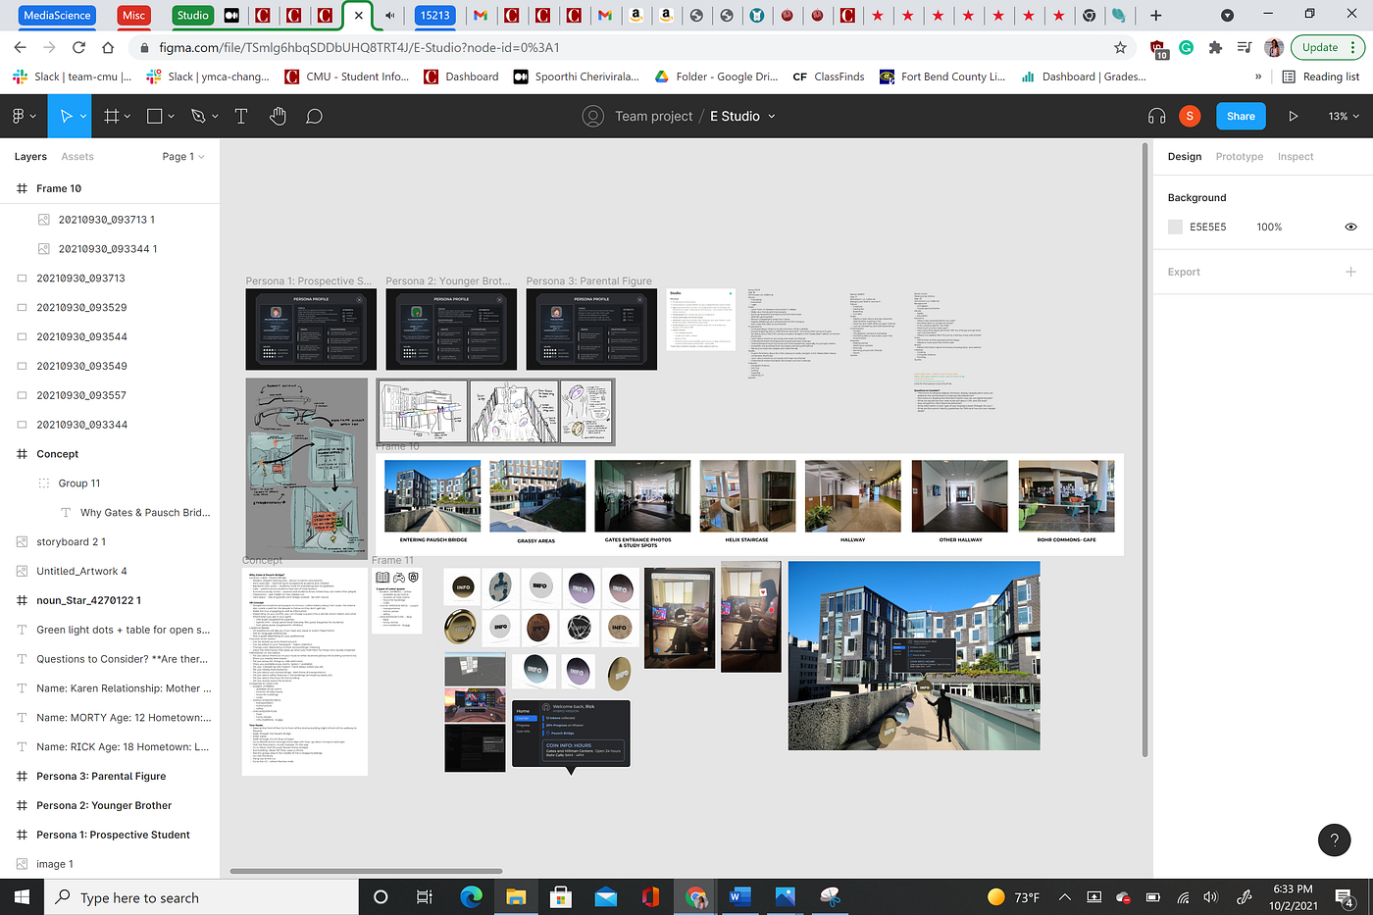Open the Reading list

point(1321,76)
